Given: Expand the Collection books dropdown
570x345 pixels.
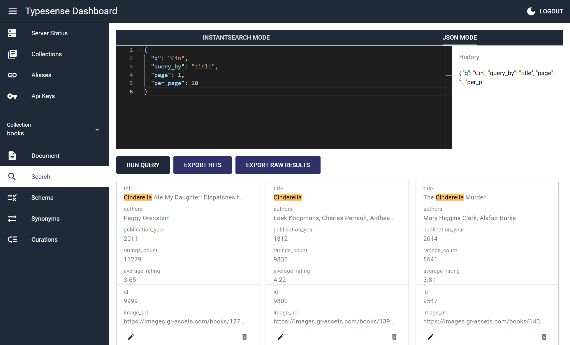Looking at the screenshot, I should coord(97,130).
